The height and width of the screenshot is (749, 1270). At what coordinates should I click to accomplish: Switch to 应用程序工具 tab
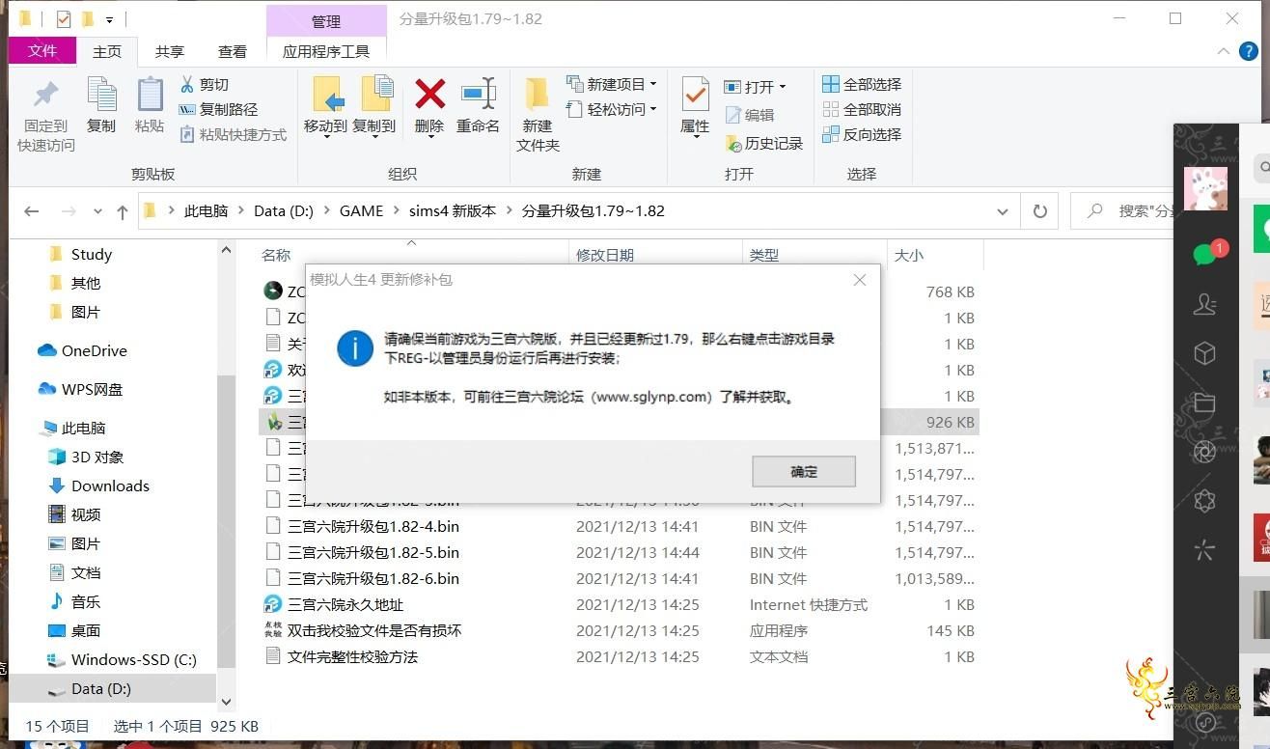pos(326,51)
